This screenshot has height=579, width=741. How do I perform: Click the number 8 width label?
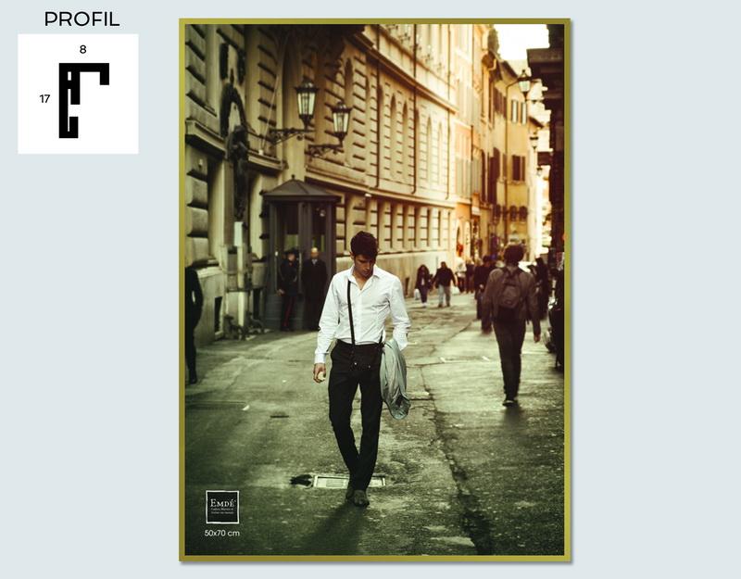click(x=82, y=49)
